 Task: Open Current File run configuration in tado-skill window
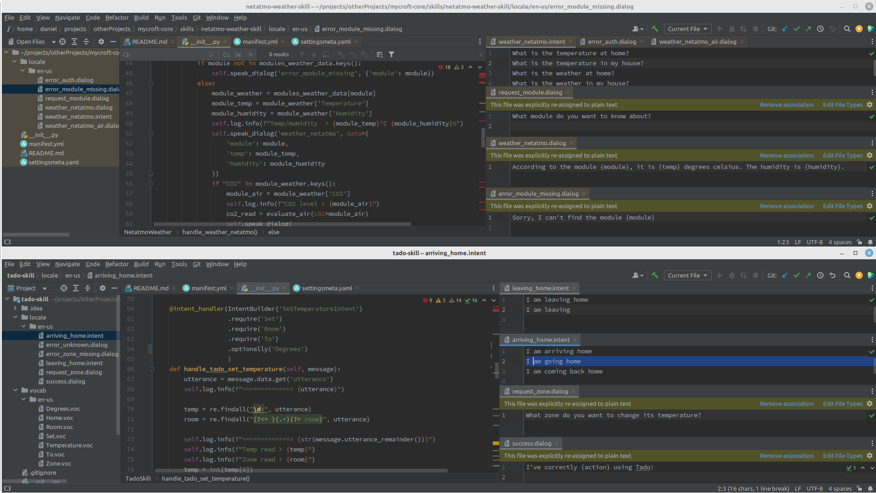click(687, 275)
